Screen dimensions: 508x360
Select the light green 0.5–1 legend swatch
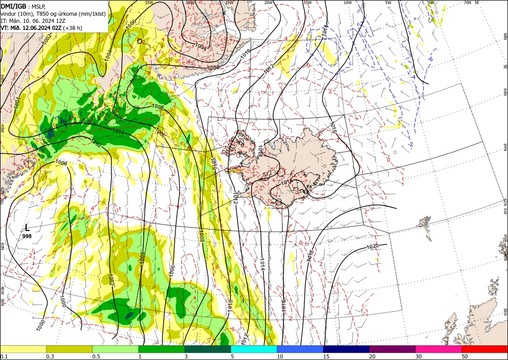point(115,349)
